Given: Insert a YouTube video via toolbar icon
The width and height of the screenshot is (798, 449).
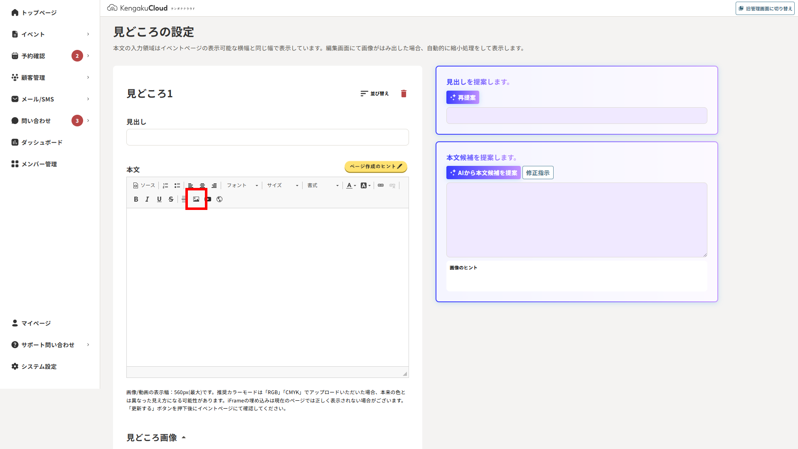Looking at the screenshot, I should pos(209,199).
